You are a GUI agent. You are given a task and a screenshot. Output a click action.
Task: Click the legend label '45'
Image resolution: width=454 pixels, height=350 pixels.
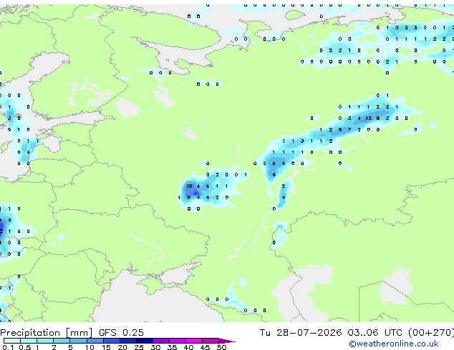click(x=205, y=347)
